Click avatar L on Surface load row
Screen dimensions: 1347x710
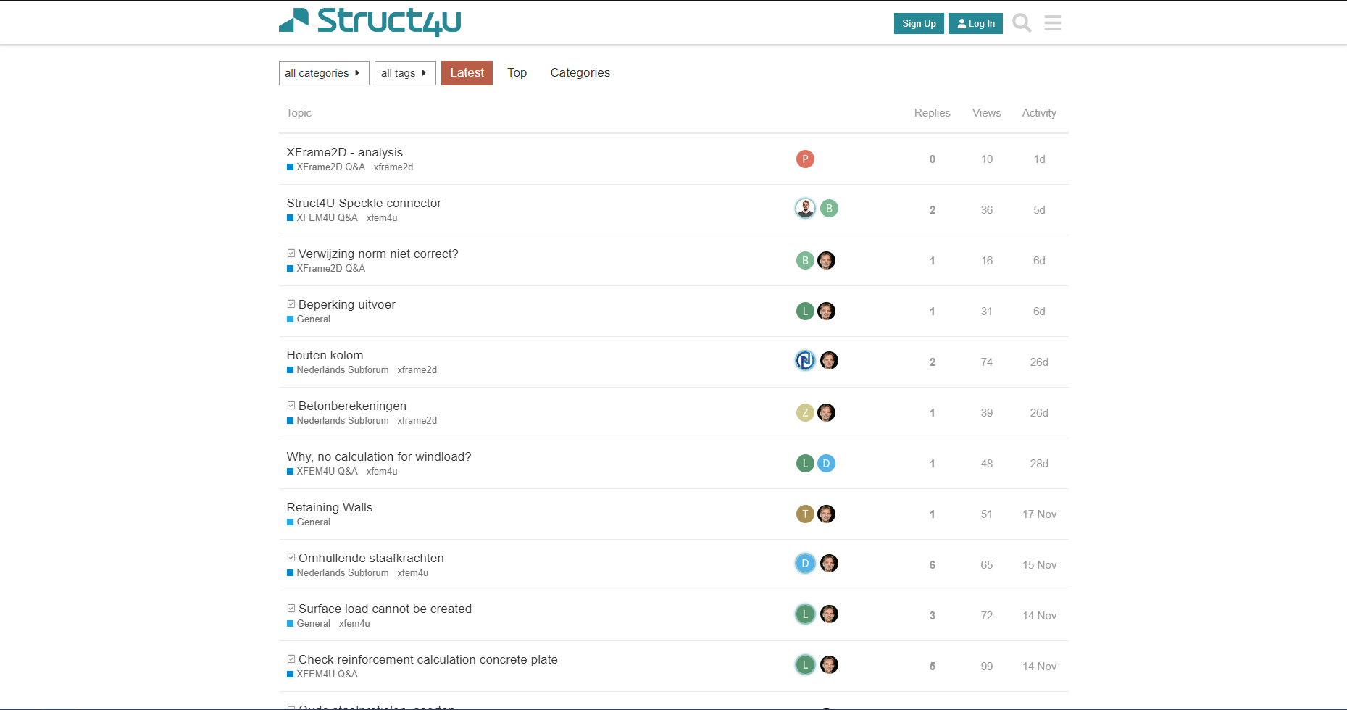(805, 614)
